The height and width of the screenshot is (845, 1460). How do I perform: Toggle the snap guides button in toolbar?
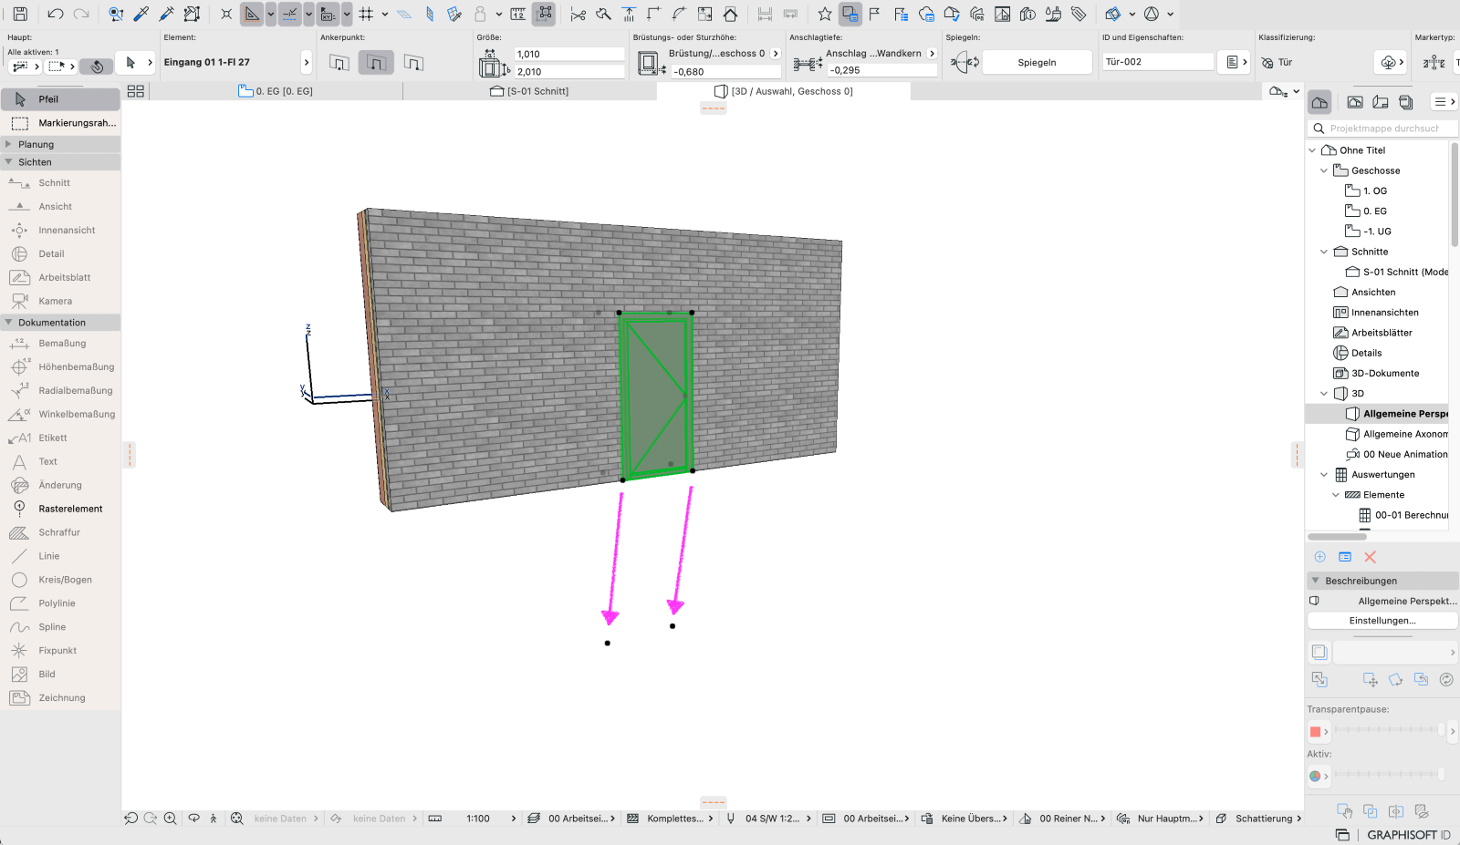290,14
